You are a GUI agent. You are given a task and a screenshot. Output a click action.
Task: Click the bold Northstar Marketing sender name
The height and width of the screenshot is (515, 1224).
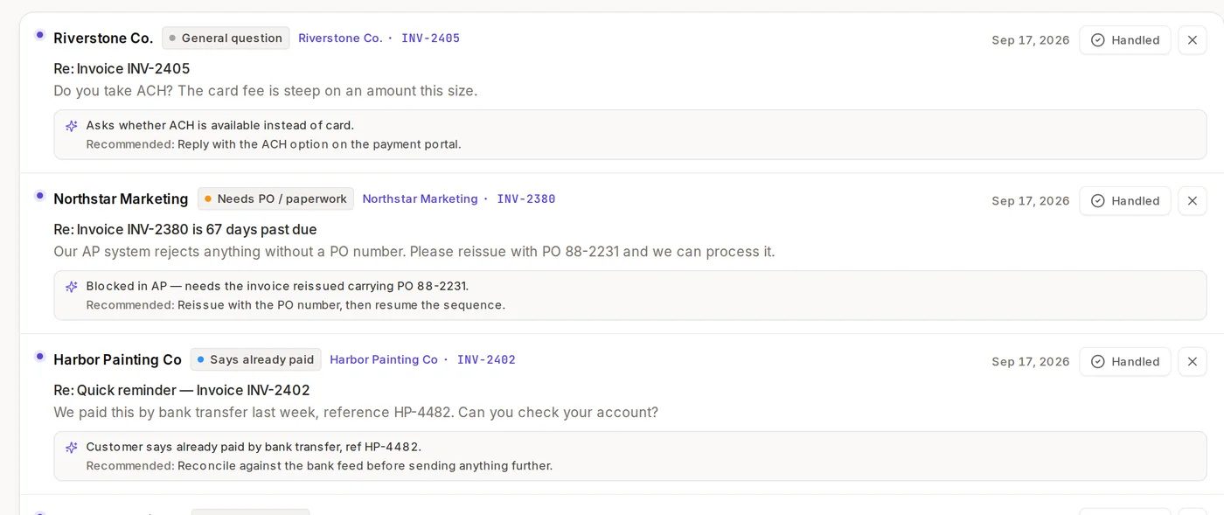tap(121, 199)
